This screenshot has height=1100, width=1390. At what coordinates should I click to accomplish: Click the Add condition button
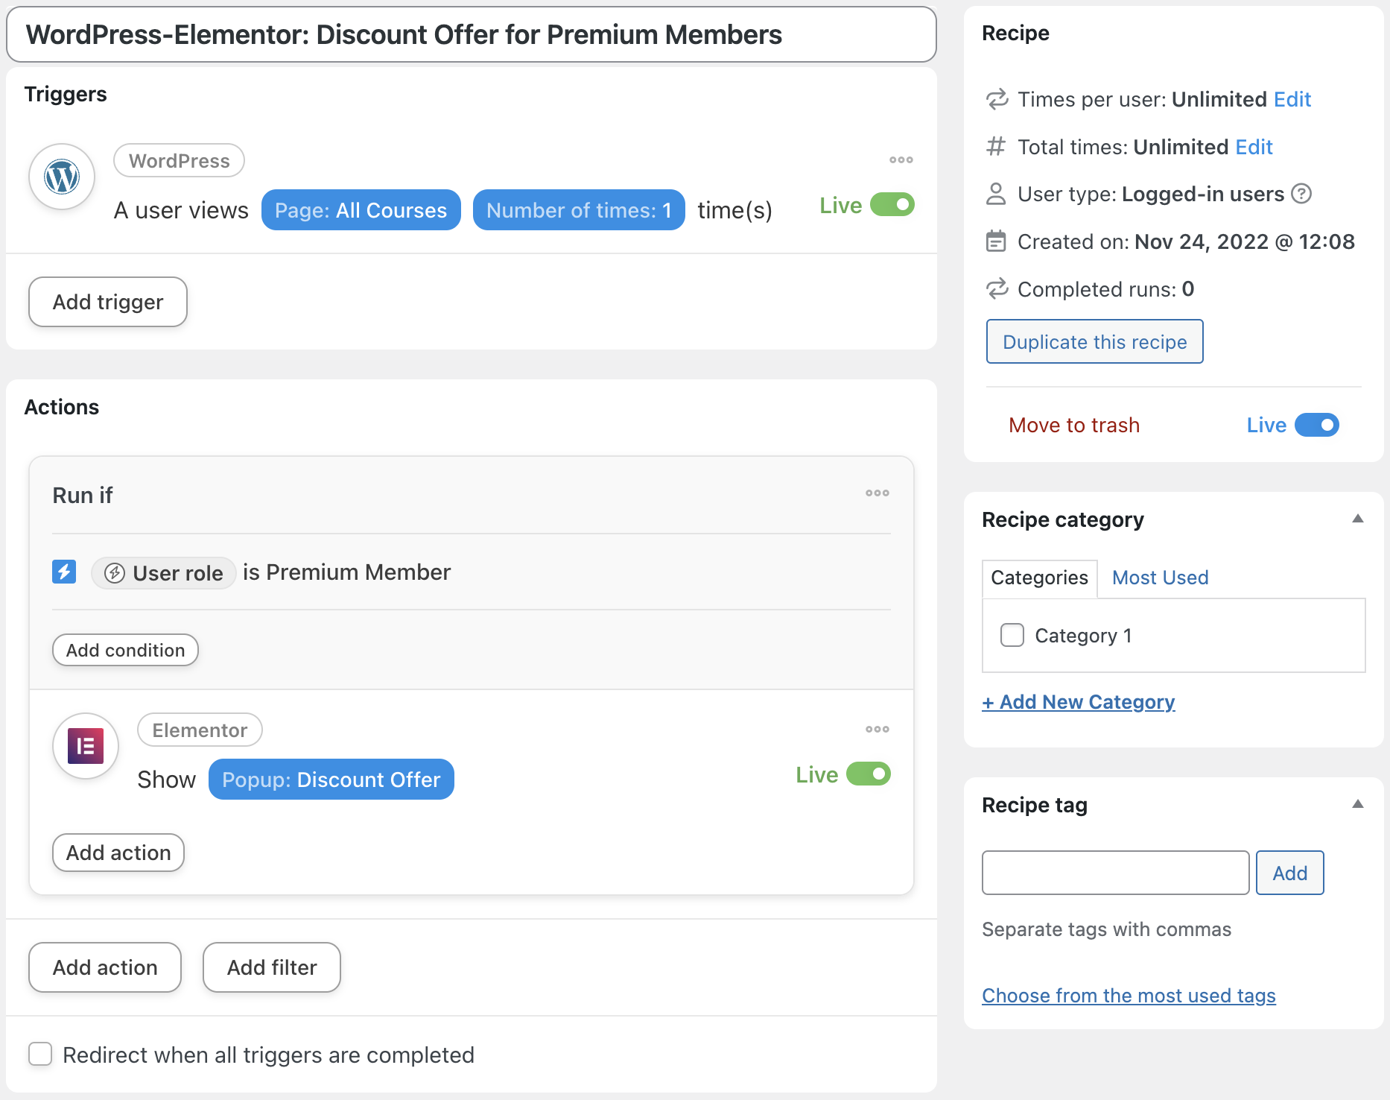(125, 650)
